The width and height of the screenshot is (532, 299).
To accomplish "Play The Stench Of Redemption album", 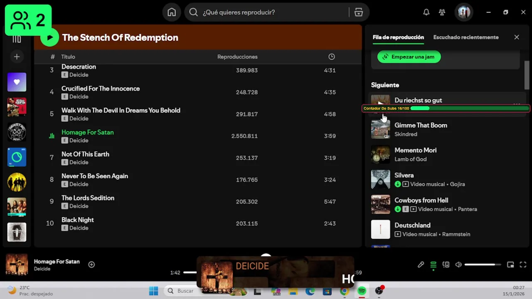I will pyautogui.click(x=50, y=37).
